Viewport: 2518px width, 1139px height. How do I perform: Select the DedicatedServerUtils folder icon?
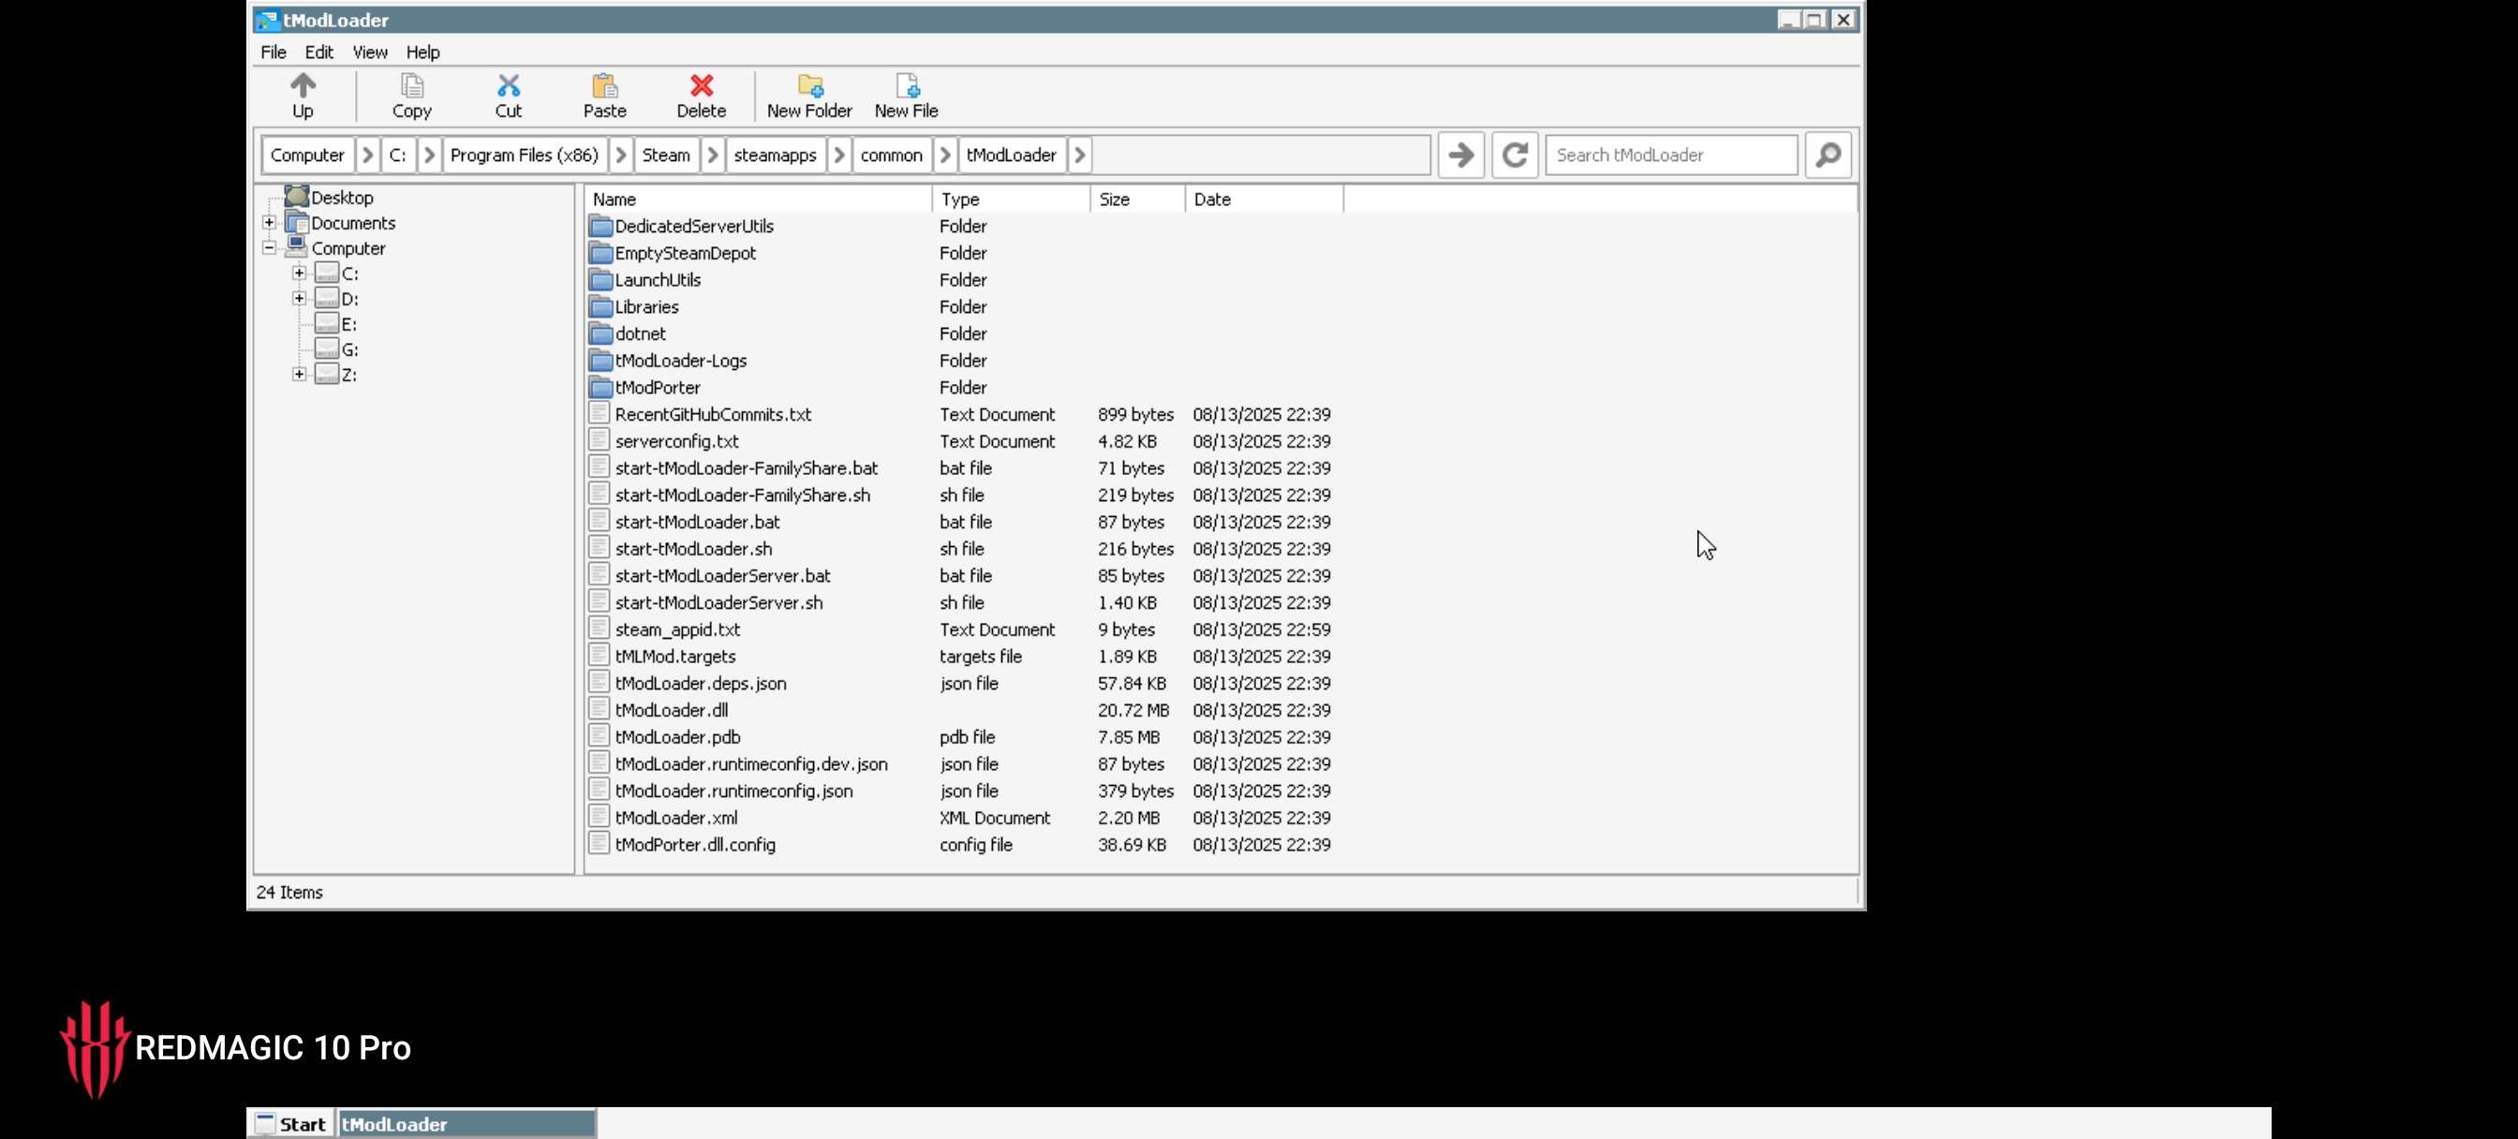point(600,226)
